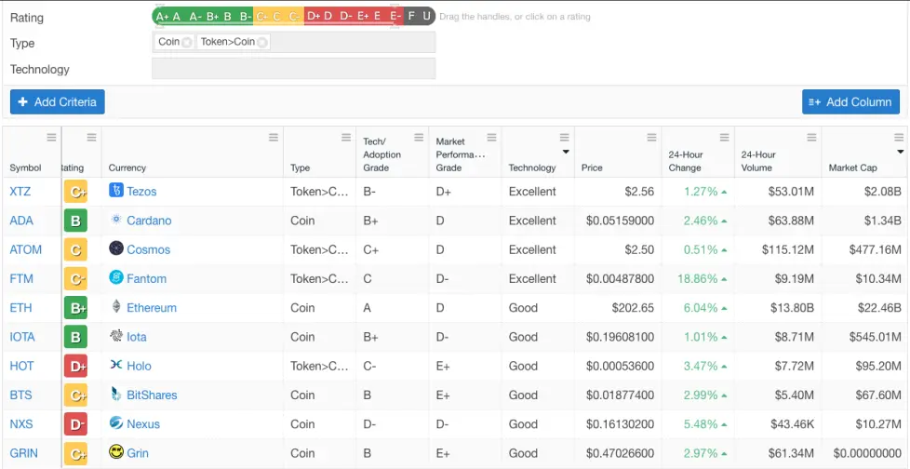The width and height of the screenshot is (910, 469).
Task: Click the BitShares coin logo
Action: click(116, 395)
